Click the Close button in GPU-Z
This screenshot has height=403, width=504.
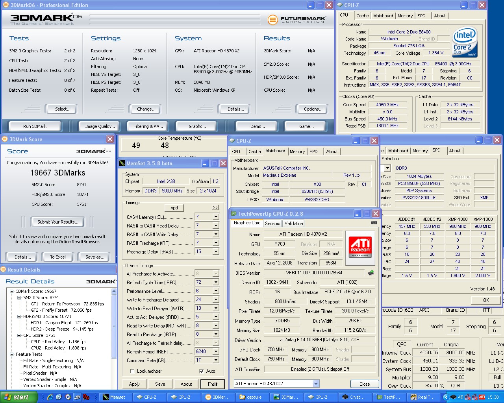pos(365,384)
